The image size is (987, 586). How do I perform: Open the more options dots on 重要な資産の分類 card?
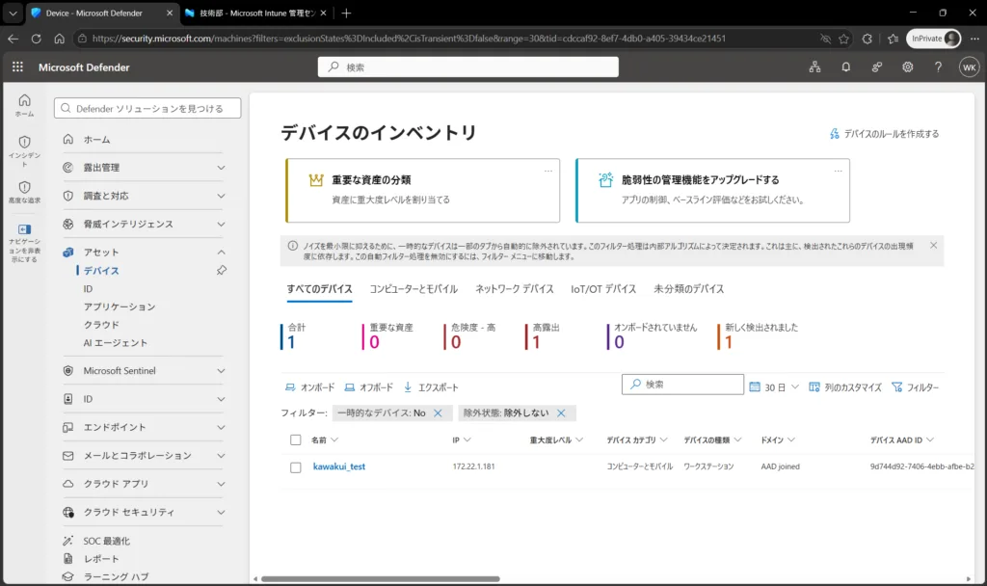(x=548, y=171)
